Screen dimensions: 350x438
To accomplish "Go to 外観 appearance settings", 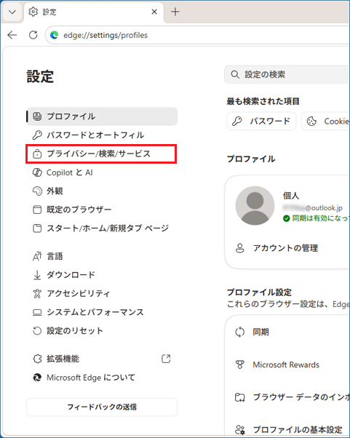I will point(102,191).
